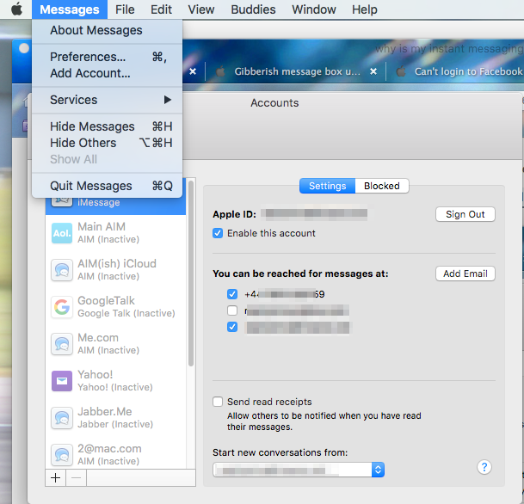Viewport: 524px width, 504px height.
Task: Uncheck the third reachable address checkbox
Action: 232,327
